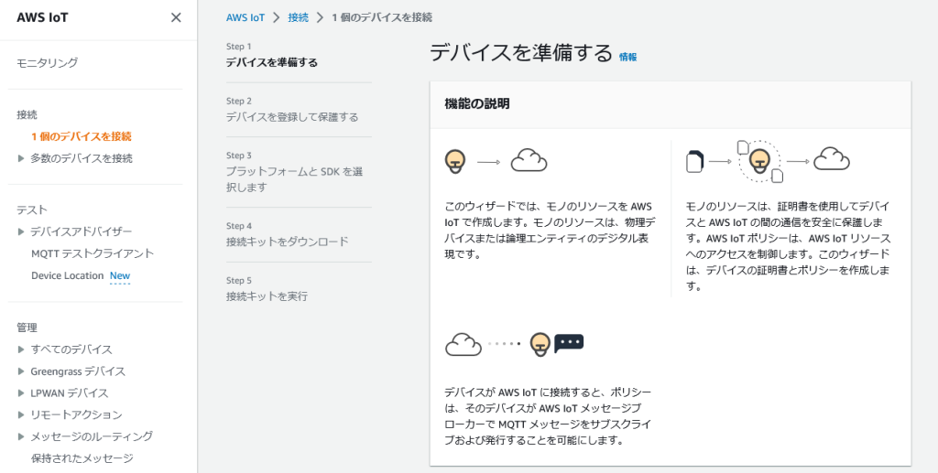Select Step 4 接続キットをダウンロード
This screenshot has width=938, height=473.
pyautogui.click(x=287, y=235)
